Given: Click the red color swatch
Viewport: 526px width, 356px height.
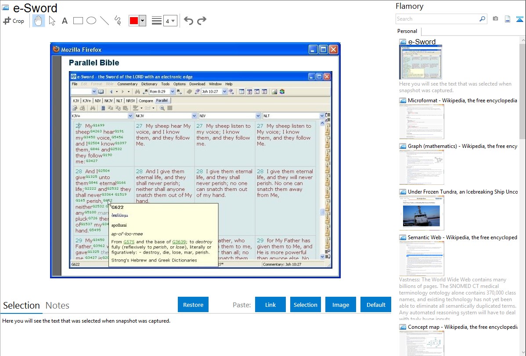Looking at the screenshot, I should click(x=134, y=21).
